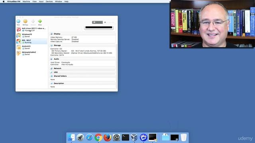The image size is (255, 143).
Task: Click the Video Capture Disabled value
Action: click(x=75, y=41)
